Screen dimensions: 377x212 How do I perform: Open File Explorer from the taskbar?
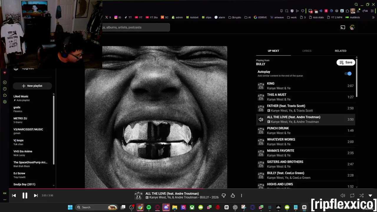pos(175,207)
